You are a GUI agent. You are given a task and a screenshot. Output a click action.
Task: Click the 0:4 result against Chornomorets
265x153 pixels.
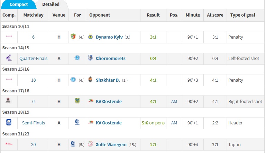153,58
